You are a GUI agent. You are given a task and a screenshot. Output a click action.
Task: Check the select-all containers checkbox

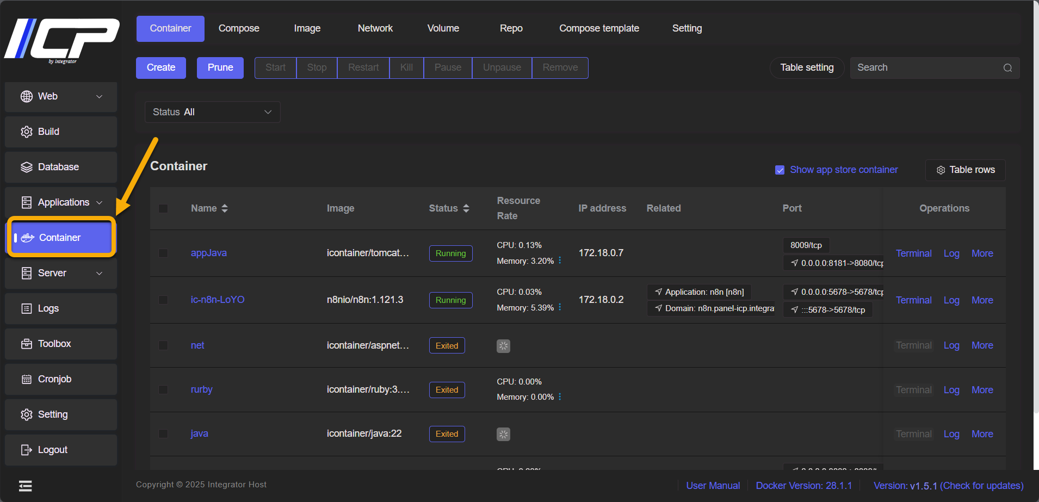coord(163,208)
